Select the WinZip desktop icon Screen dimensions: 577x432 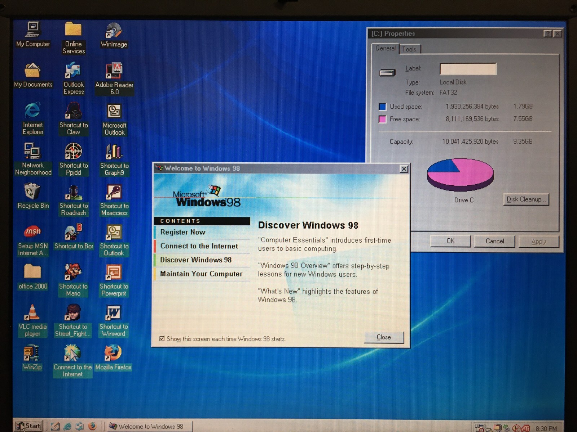pos(32,357)
